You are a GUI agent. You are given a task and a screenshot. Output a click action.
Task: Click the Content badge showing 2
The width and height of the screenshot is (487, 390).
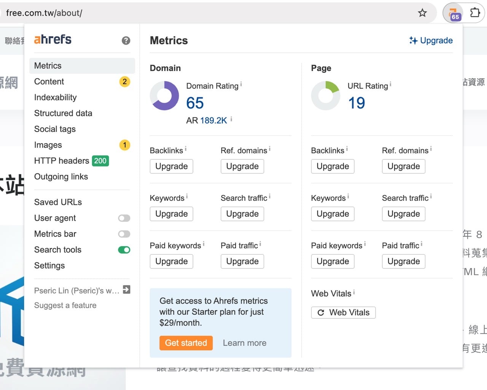tap(125, 82)
